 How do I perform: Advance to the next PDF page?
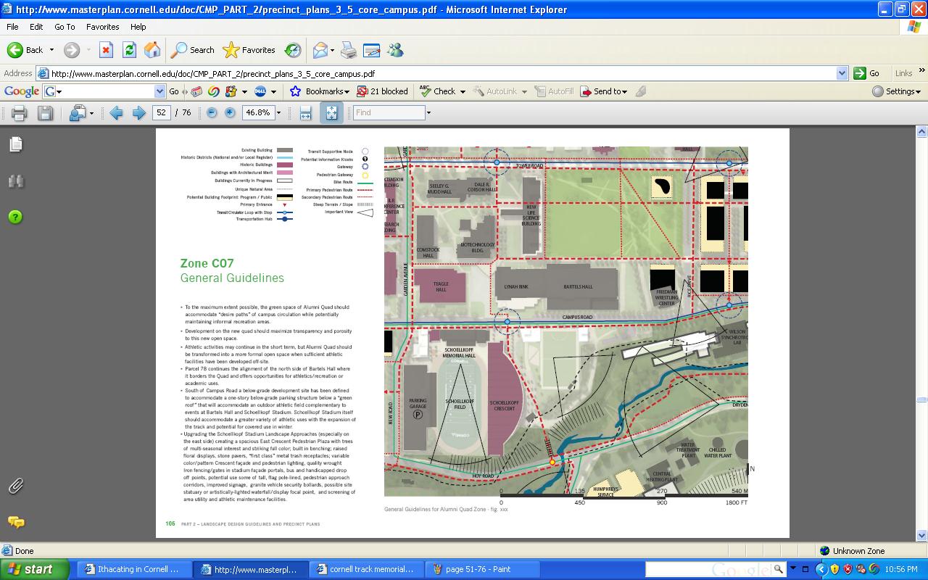click(x=138, y=113)
